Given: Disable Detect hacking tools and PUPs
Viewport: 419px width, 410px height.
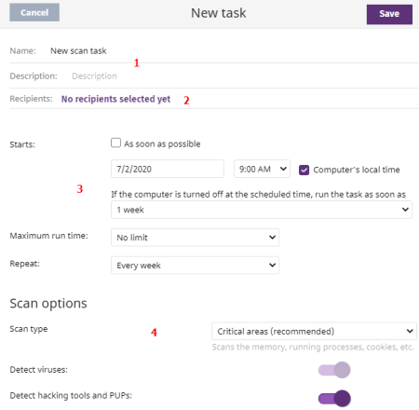Looking at the screenshot, I should coord(334,399).
